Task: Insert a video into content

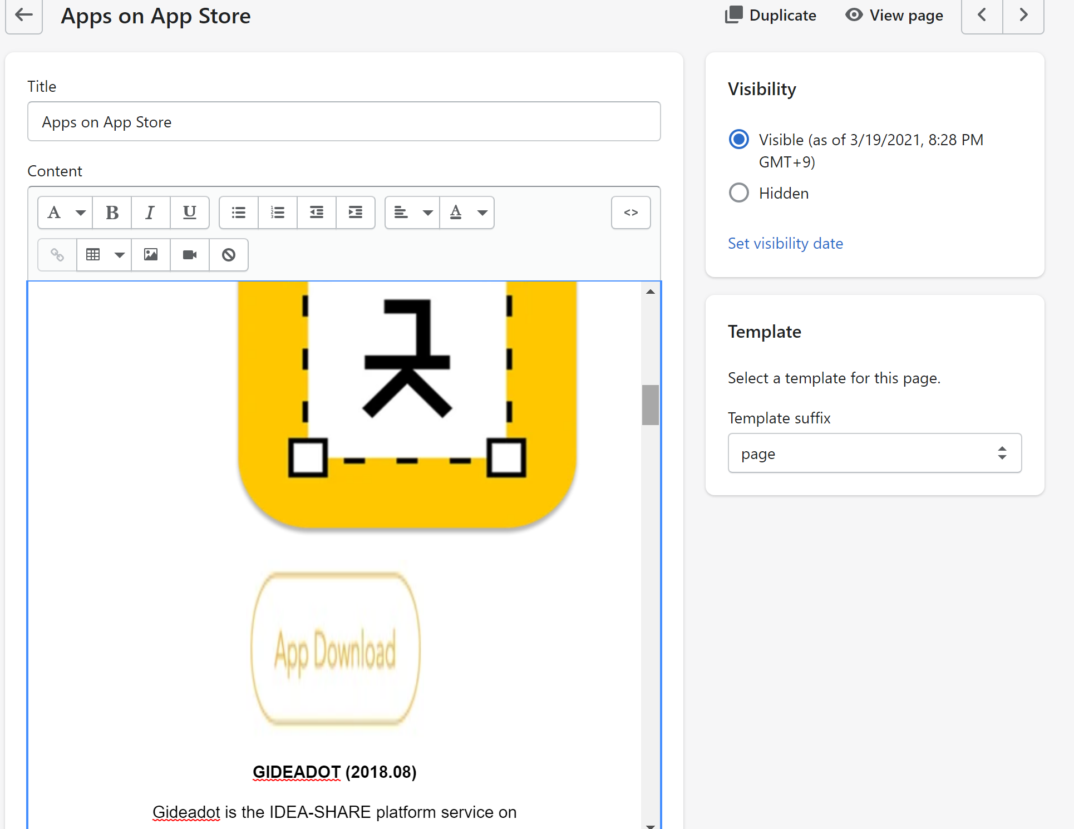Action: [x=190, y=255]
